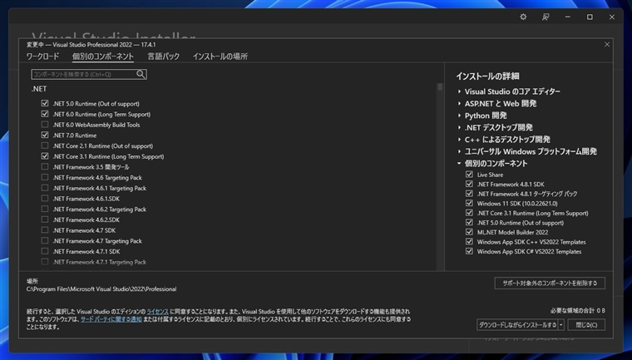This screenshot has width=632, height=360.
Task: Uncheck .NET 6.0 Runtime (Long Term Support)
Action: 45,114
